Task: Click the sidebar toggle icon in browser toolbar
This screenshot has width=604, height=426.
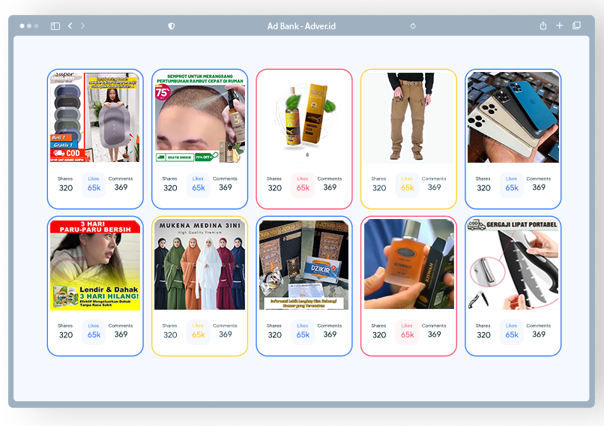Action: (55, 26)
